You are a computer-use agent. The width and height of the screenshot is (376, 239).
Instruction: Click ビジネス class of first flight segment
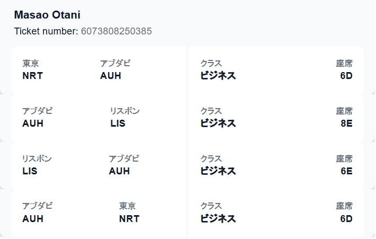(x=218, y=76)
